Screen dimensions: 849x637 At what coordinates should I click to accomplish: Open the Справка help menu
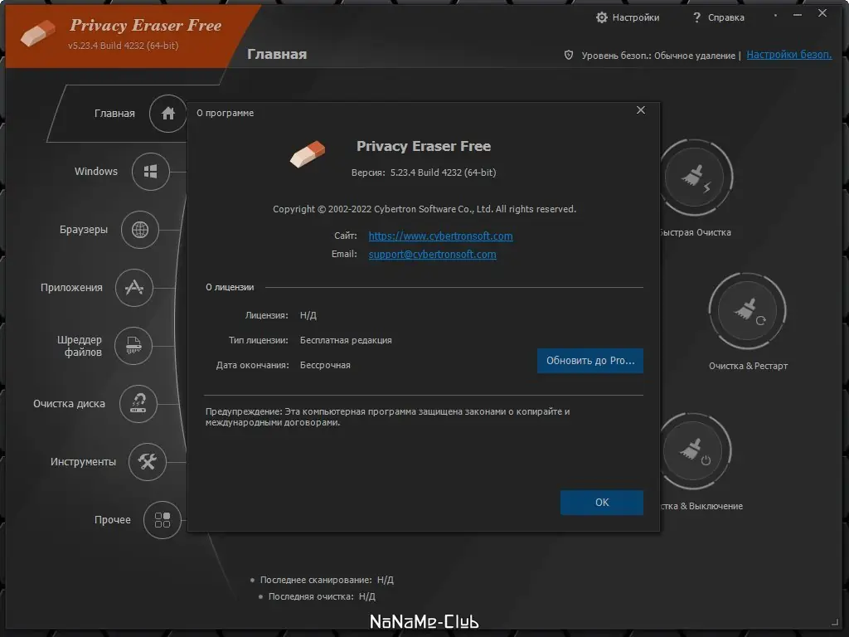[718, 17]
